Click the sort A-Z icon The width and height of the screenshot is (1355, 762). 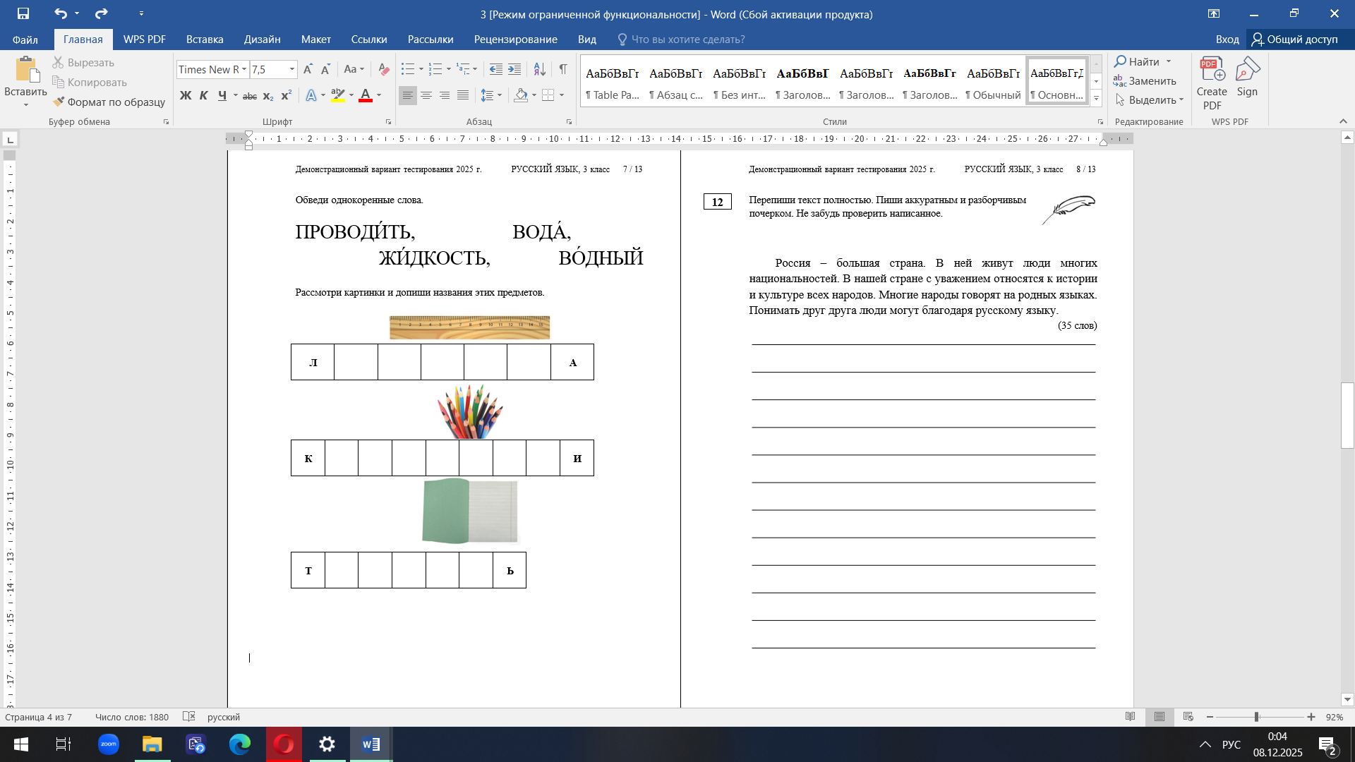coord(539,69)
